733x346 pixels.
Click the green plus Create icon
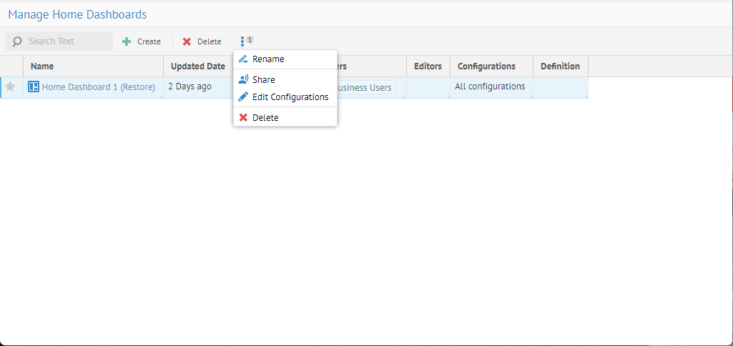pyautogui.click(x=127, y=41)
